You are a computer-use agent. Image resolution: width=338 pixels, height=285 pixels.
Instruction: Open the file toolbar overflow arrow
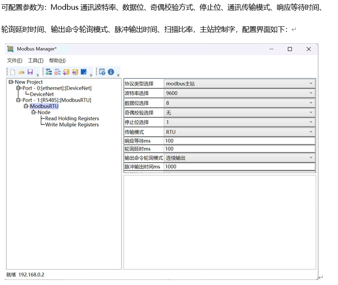tap(38, 75)
